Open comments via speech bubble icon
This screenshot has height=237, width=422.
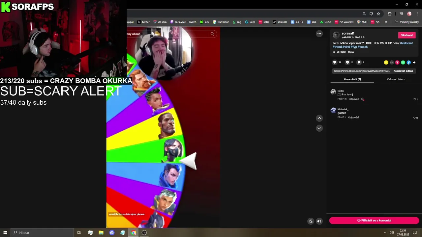347,62
